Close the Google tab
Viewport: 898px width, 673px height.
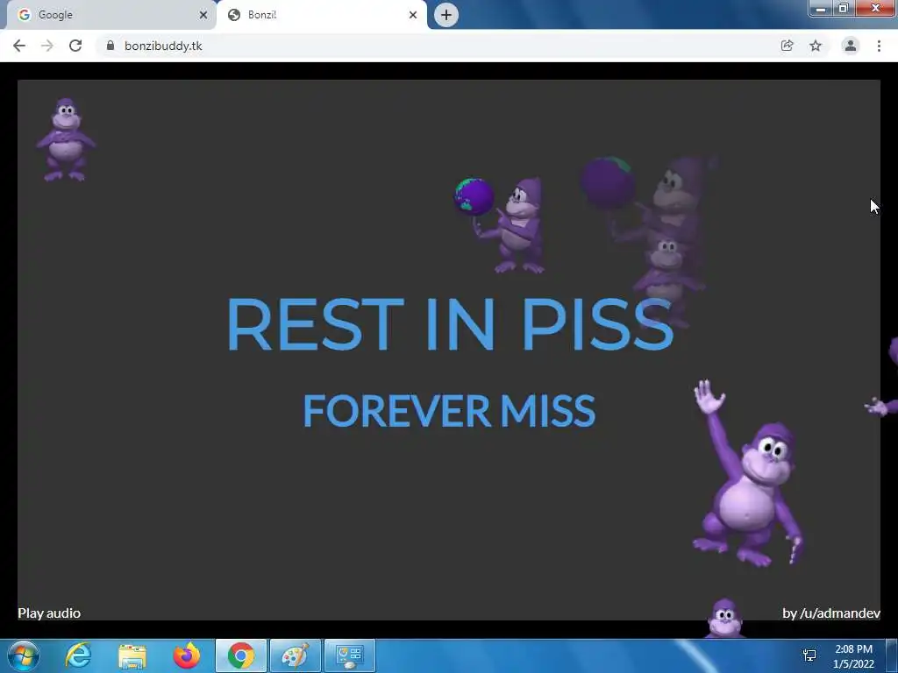[x=203, y=15]
